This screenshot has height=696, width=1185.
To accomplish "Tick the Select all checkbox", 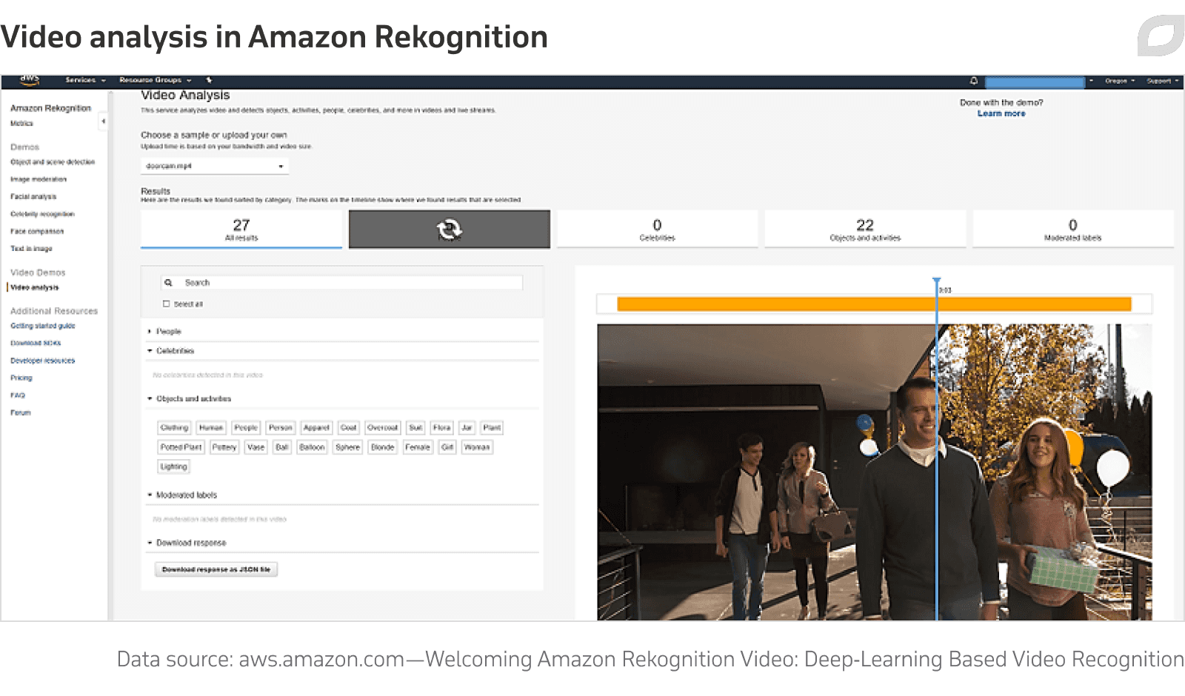I will click(x=167, y=304).
